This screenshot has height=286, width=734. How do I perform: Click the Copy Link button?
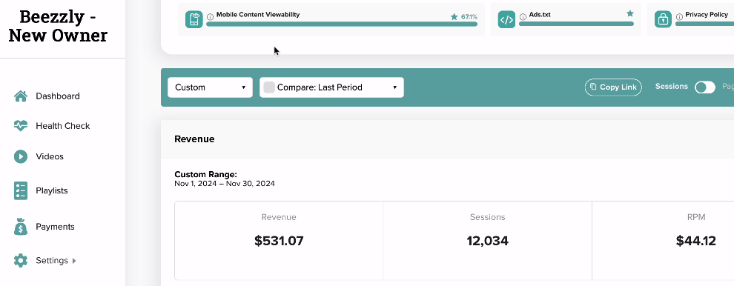613,87
